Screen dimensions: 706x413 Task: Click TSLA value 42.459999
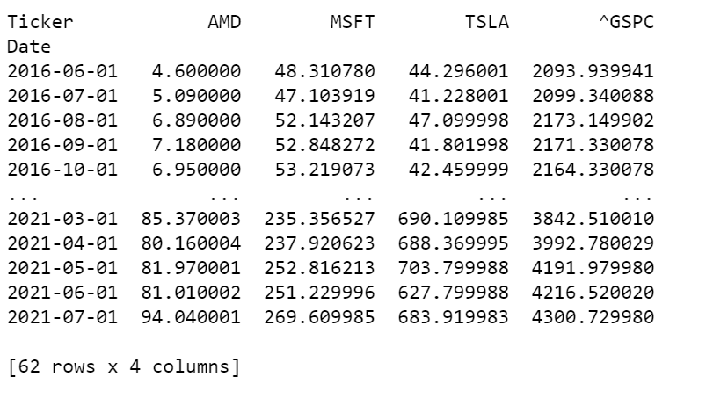click(x=459, y=170)
